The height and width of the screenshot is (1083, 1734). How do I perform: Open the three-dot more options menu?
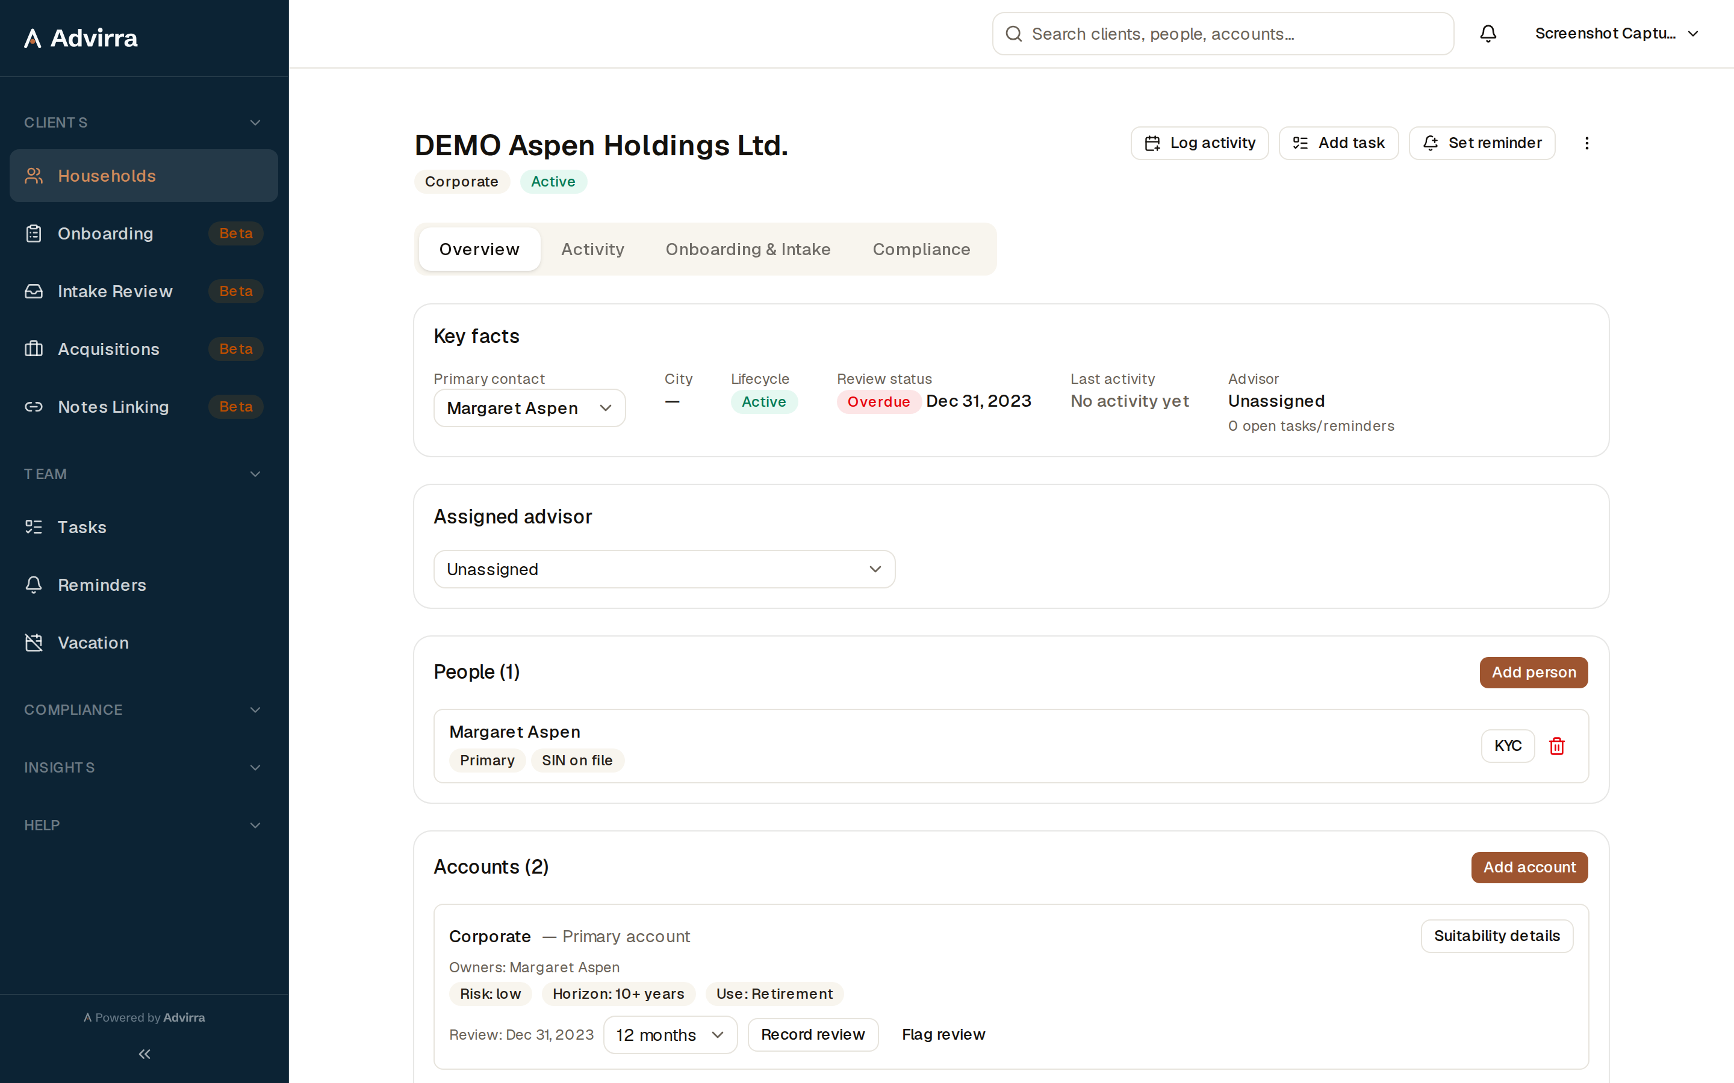point(1586,143)
